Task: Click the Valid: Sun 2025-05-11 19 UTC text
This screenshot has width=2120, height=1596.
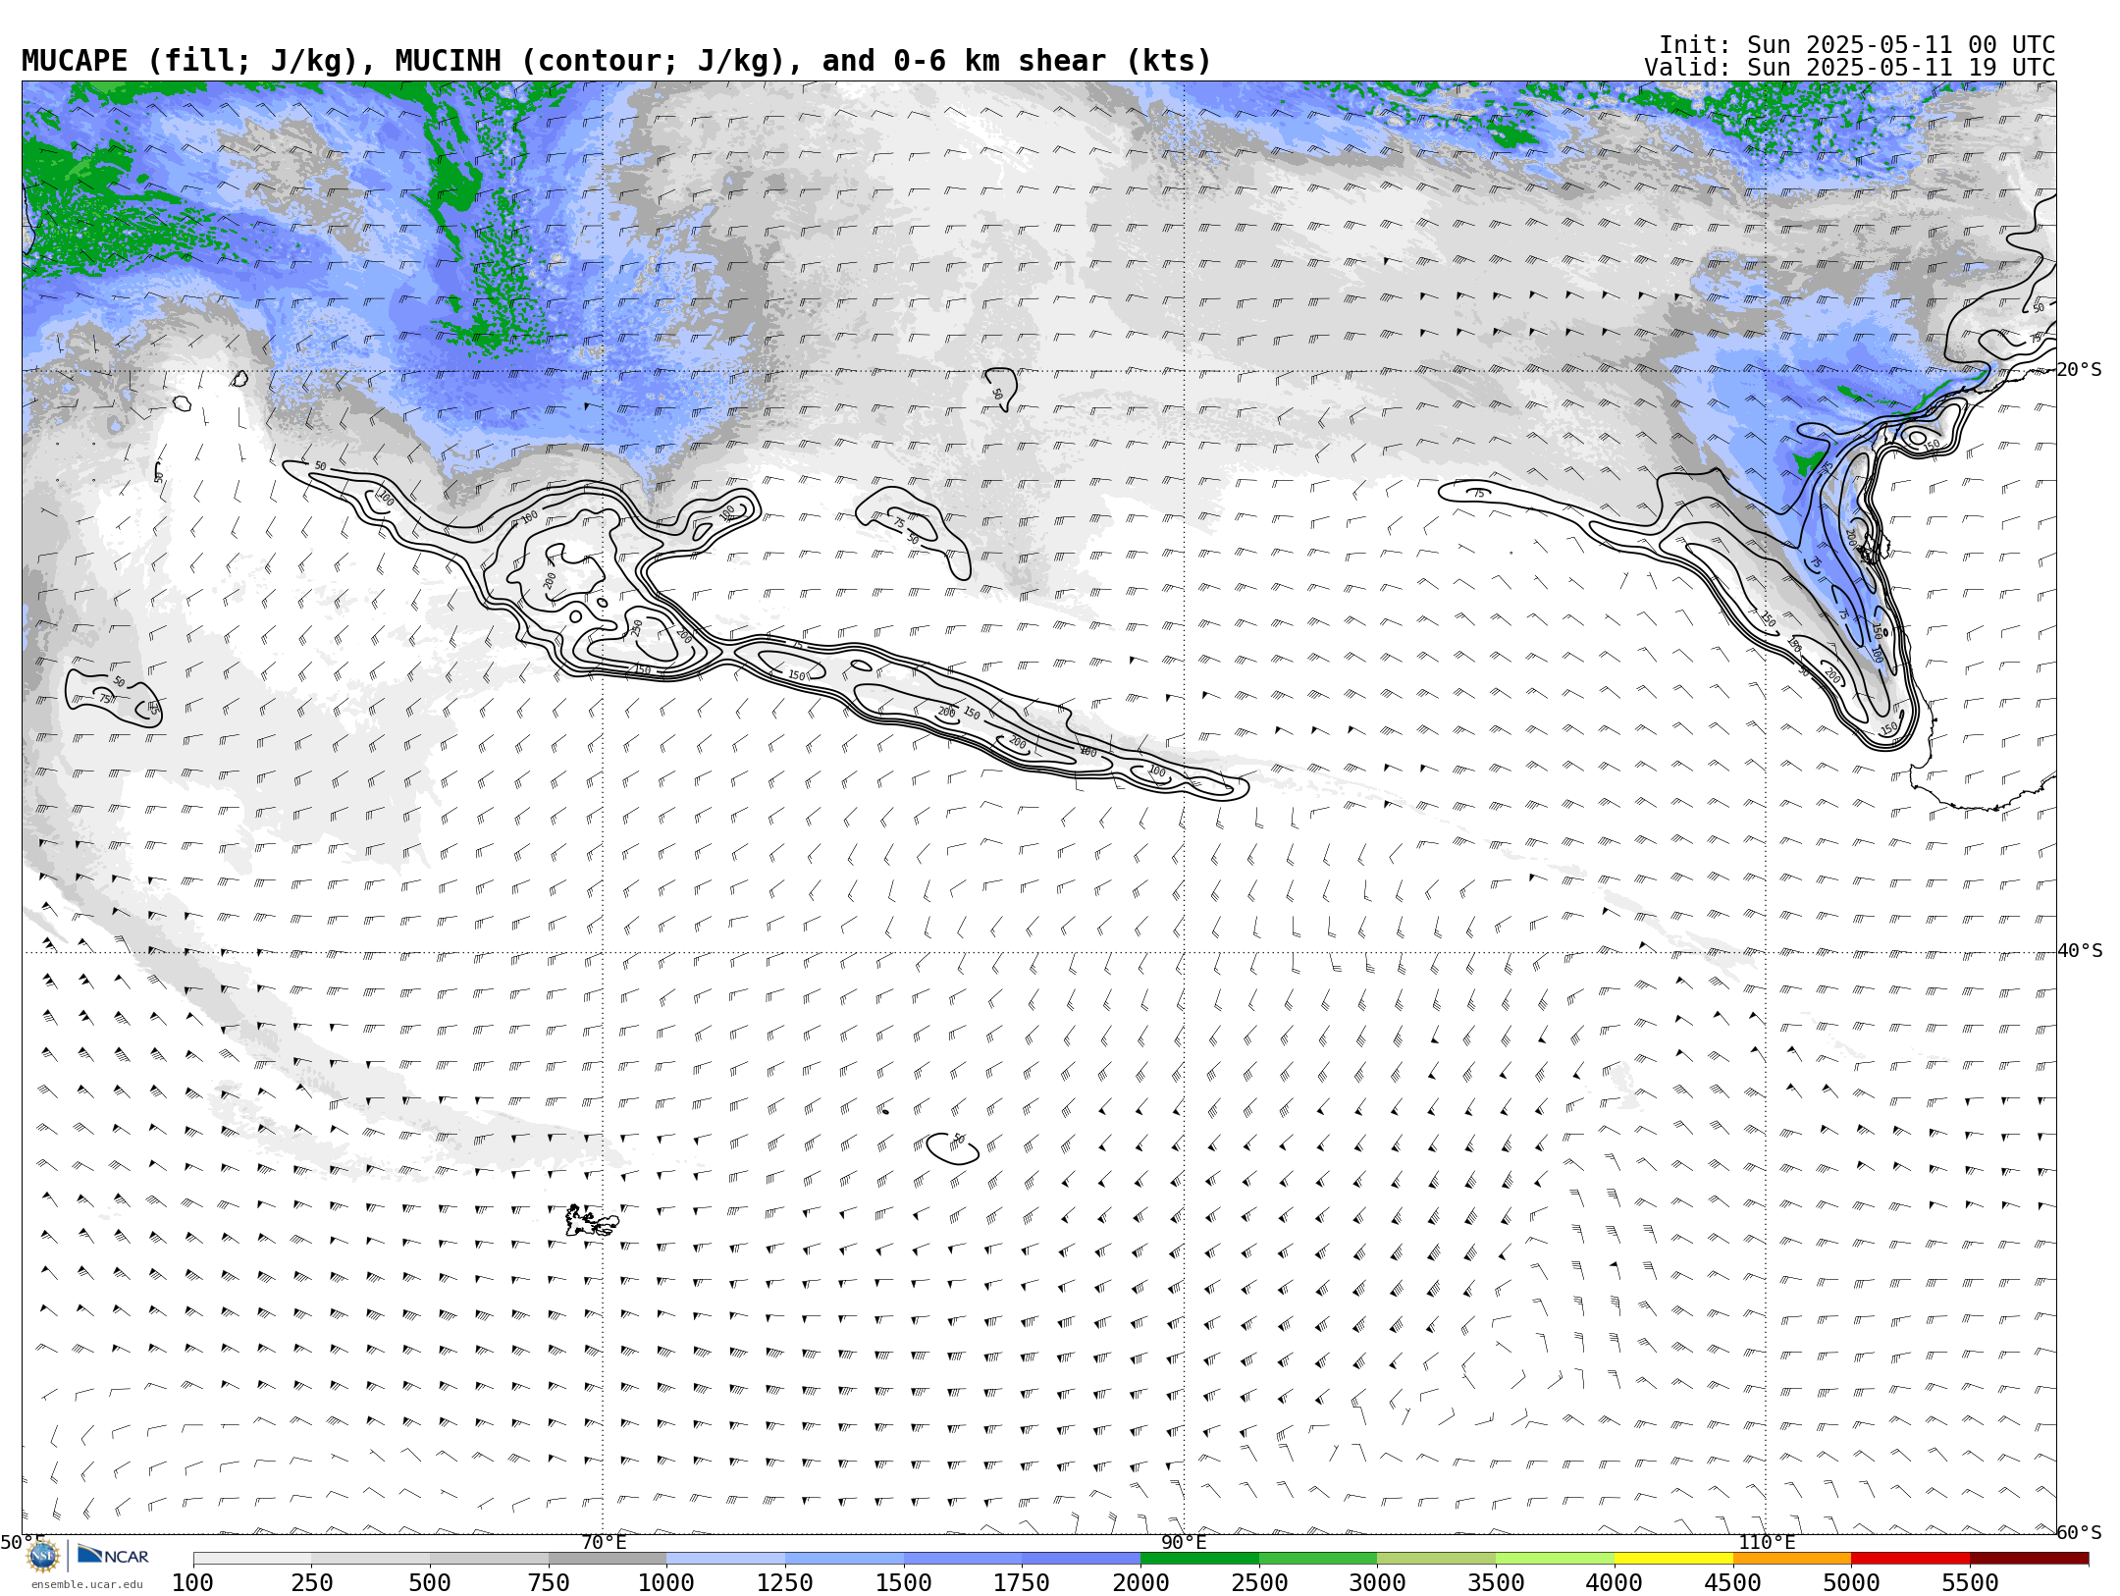Action: point(1850,68)
